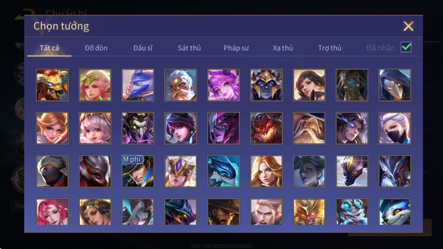The width and height of the screenshot is (443, 249).
Task: Select the hero portrait labeled M phí
Action: [x=138, y=171]
